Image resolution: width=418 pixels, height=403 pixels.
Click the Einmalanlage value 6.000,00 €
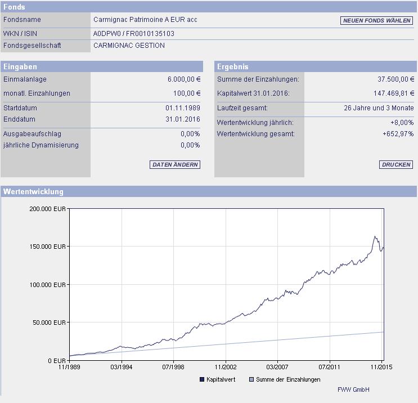coord(184,79)
